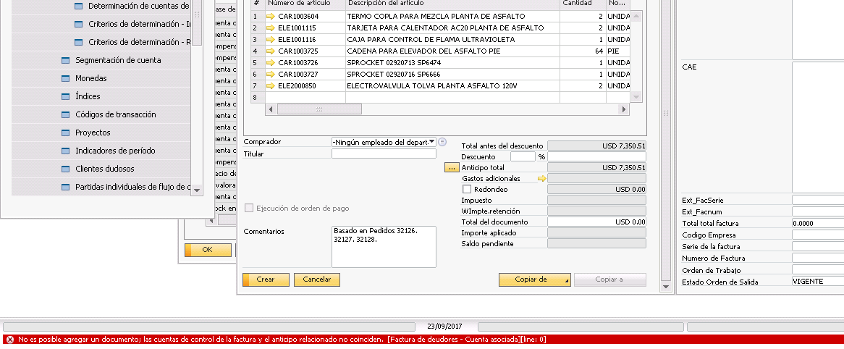Open link arrow for item ELE1001116

point(271,39)
